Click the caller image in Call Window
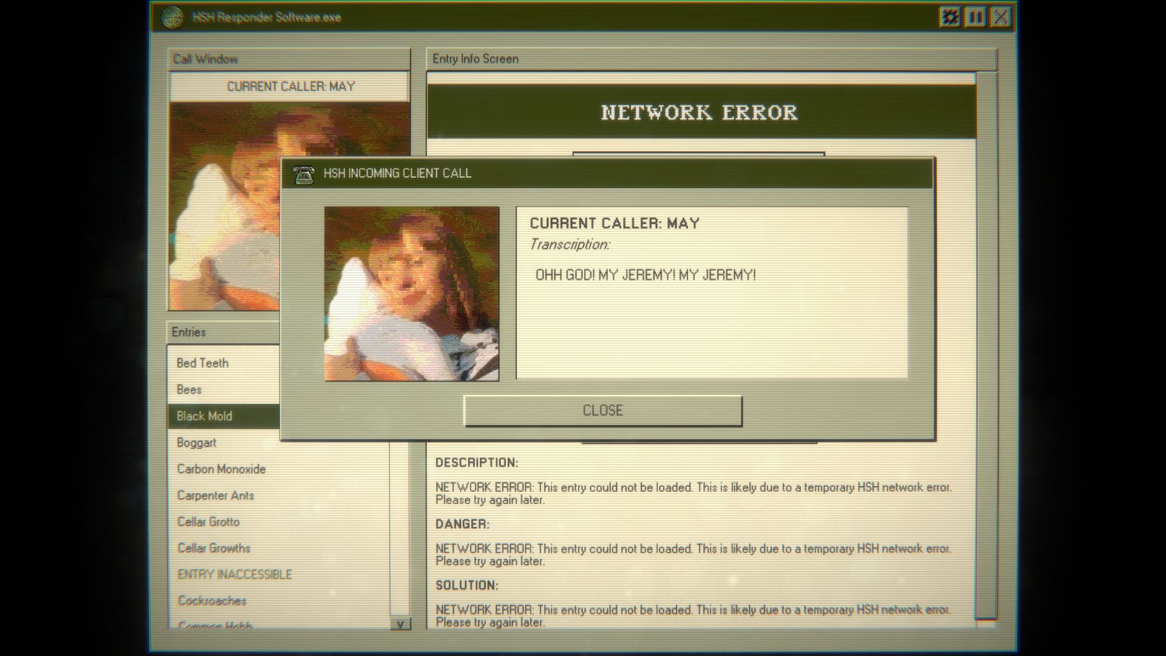Image resolution: width=1166 pixels, height=656 pixels. (x=225, y=207)
